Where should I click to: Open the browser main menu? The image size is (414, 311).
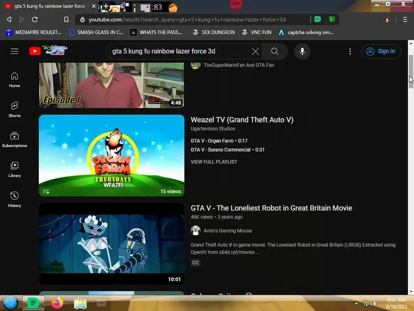click(x=405, y=19)
